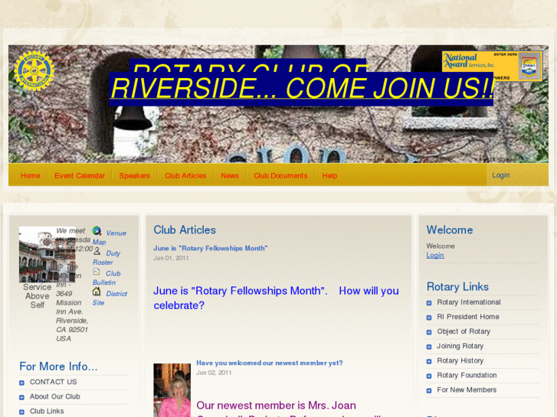This screenshot has height=417, width=557.
Task: Click Login in the navigation bar
Action: click(501, 175)
